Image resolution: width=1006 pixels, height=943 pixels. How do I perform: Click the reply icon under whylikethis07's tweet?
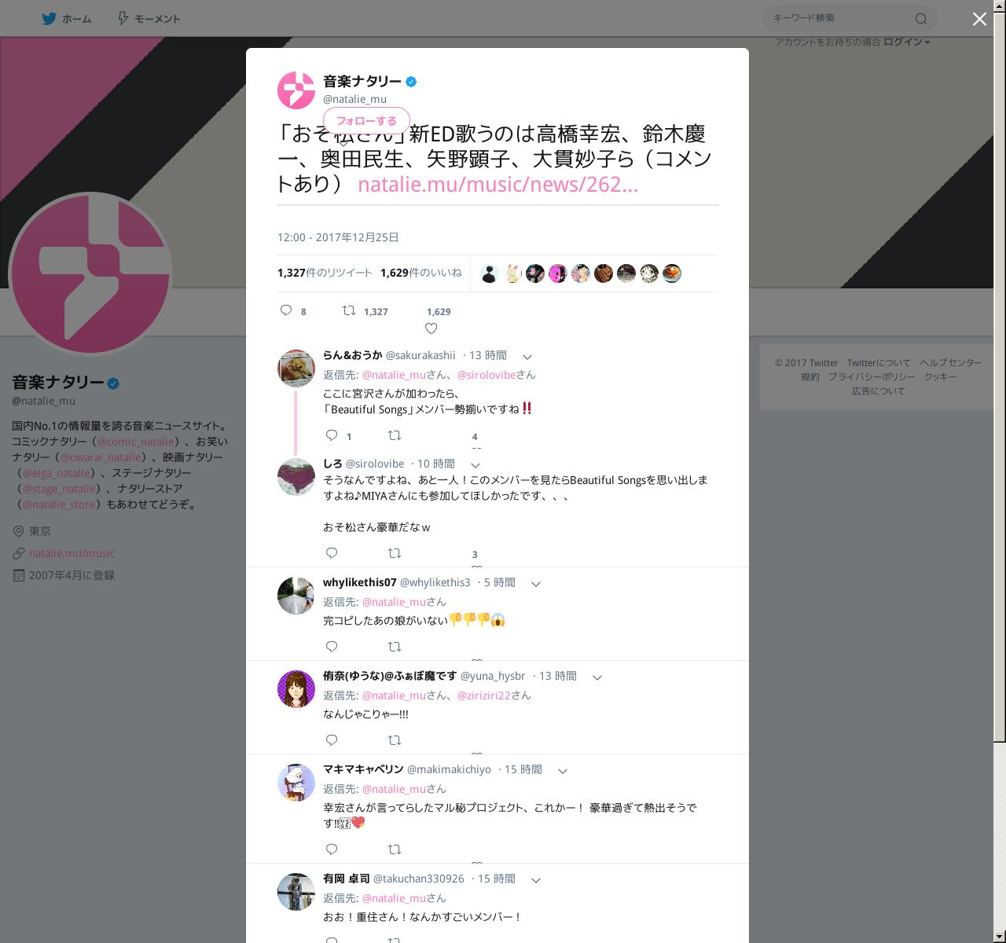pos(332,646)
